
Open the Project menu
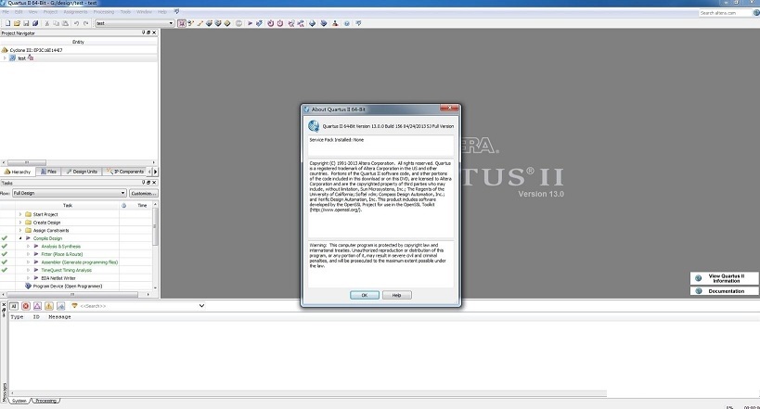pos(50,12)
